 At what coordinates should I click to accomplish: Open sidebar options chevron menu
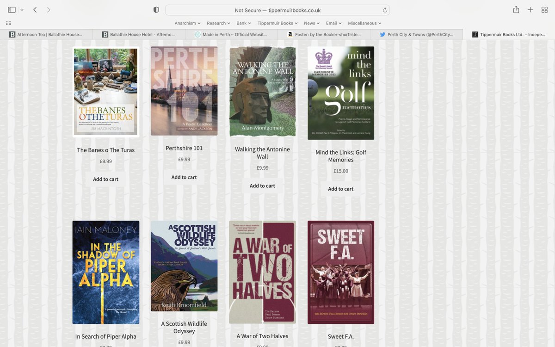(22, 10)
